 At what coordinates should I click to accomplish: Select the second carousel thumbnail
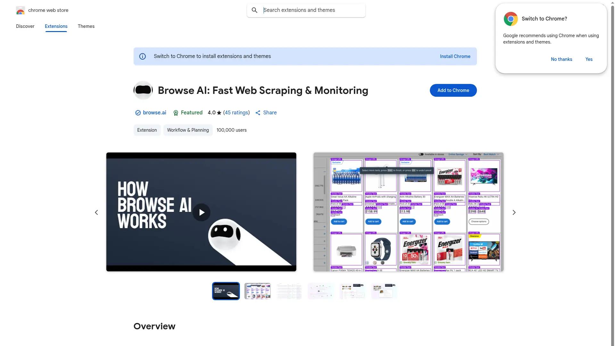[257, 291]
